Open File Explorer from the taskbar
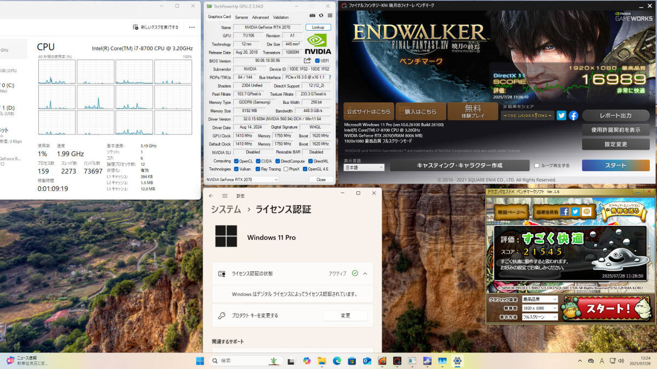The width and height of the screenshot is (657, 369). click(x=322, y=361)
